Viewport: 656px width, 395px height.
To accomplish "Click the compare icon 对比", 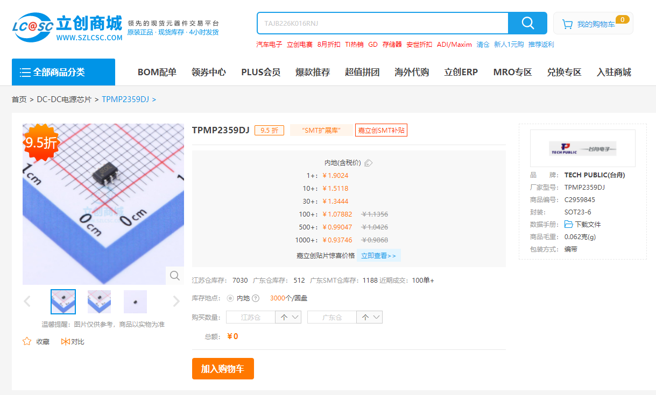I will [x=65, y=341].
